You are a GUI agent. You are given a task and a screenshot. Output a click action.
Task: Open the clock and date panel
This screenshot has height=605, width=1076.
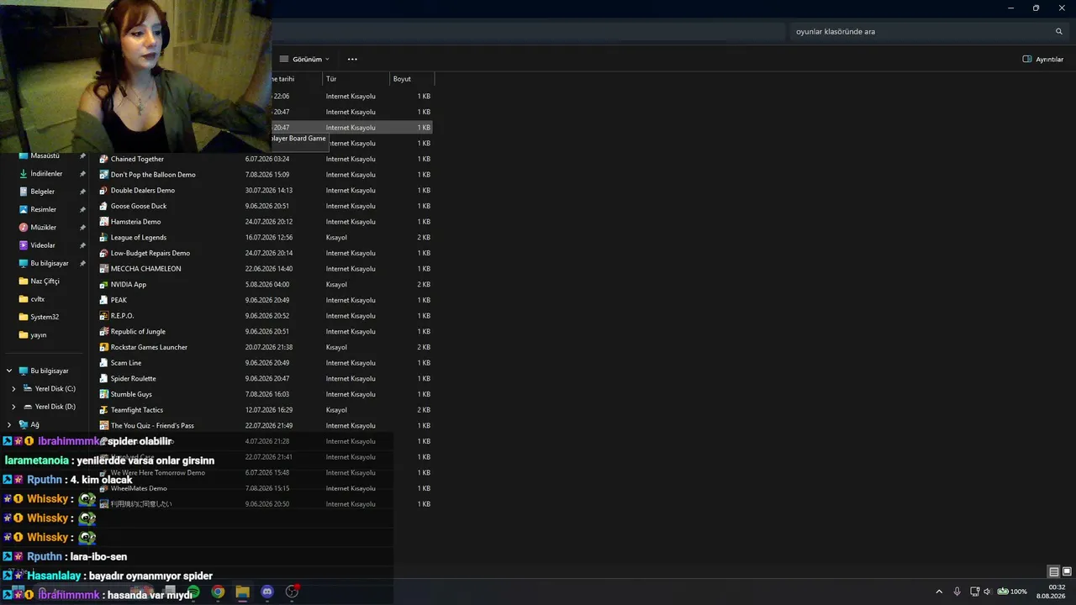pyautogui.click(x=1051, y=592)
